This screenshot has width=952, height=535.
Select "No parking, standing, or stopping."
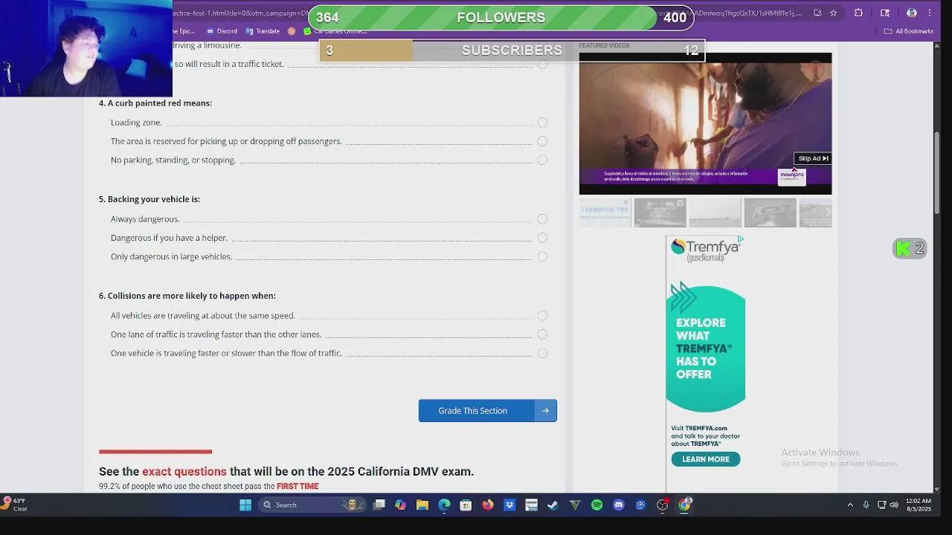click(x=542, y=160)
